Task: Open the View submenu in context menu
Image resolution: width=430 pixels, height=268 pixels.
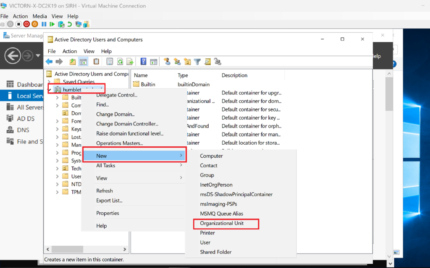Action: coord(134,178)
